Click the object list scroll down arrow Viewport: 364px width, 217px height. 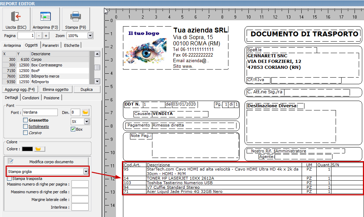[x=97, y=81]
